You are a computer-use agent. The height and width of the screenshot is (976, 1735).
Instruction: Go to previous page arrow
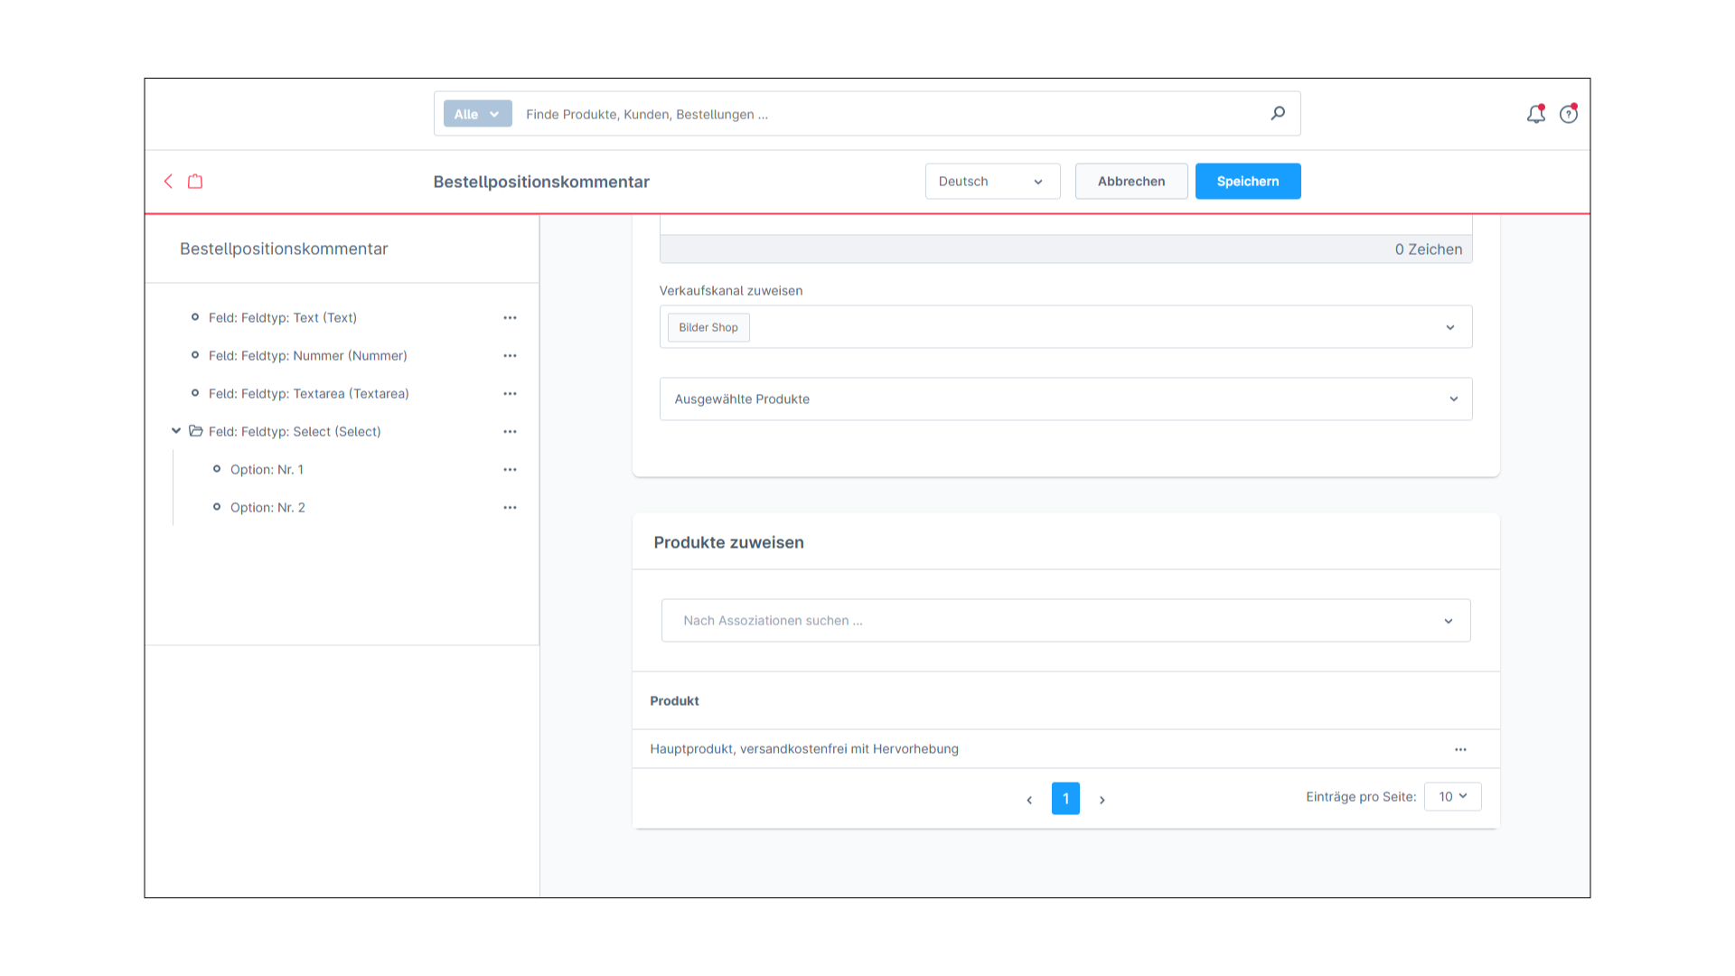1029,800
